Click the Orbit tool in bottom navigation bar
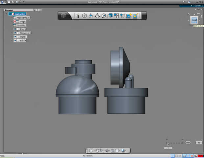204x158 pixels. (91, 150)
